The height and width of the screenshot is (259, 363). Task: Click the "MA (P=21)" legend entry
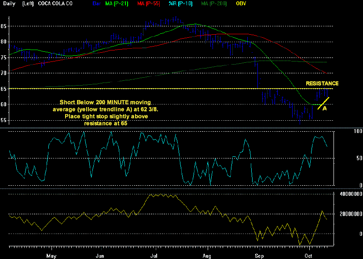point(117,4)
